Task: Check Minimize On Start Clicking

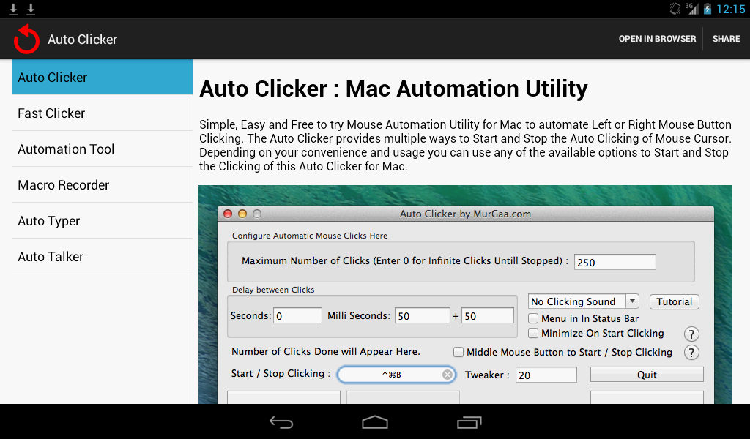Action: click(x=533, y=333)
